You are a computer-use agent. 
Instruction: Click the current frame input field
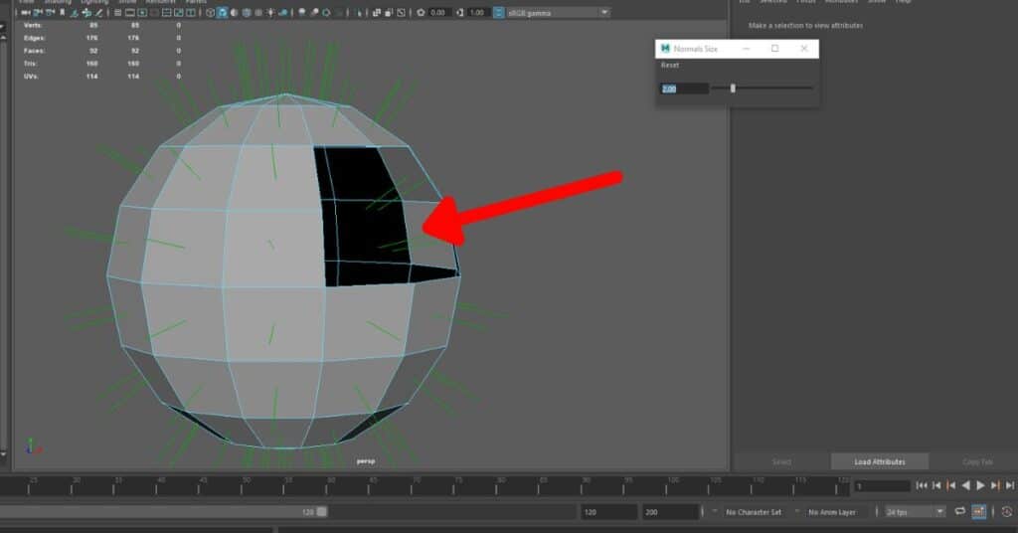(882, 486)
